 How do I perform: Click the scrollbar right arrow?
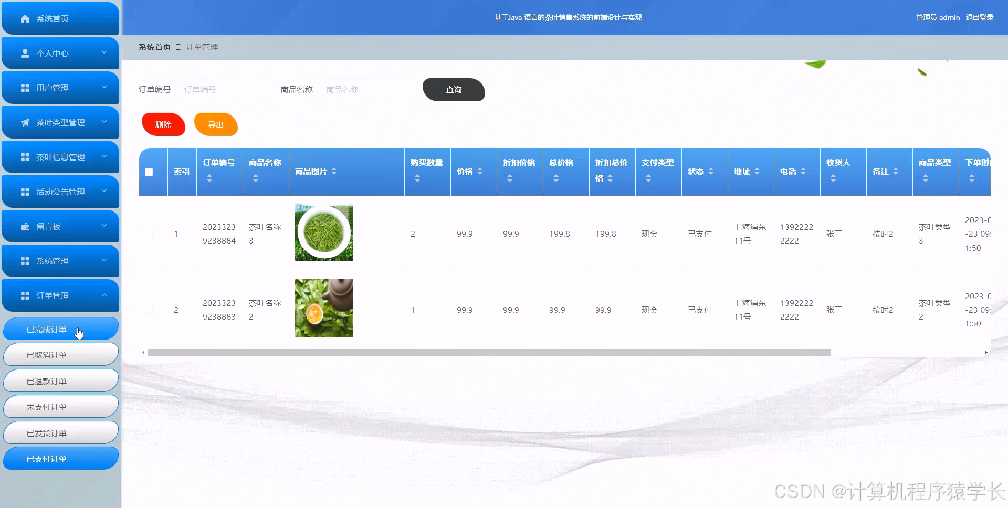pos(986,353)
